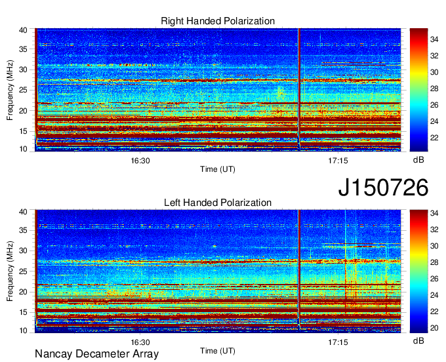Click the dB unit label of Right Handed color bar
The image size is (446, 362).
click(418, 160)
